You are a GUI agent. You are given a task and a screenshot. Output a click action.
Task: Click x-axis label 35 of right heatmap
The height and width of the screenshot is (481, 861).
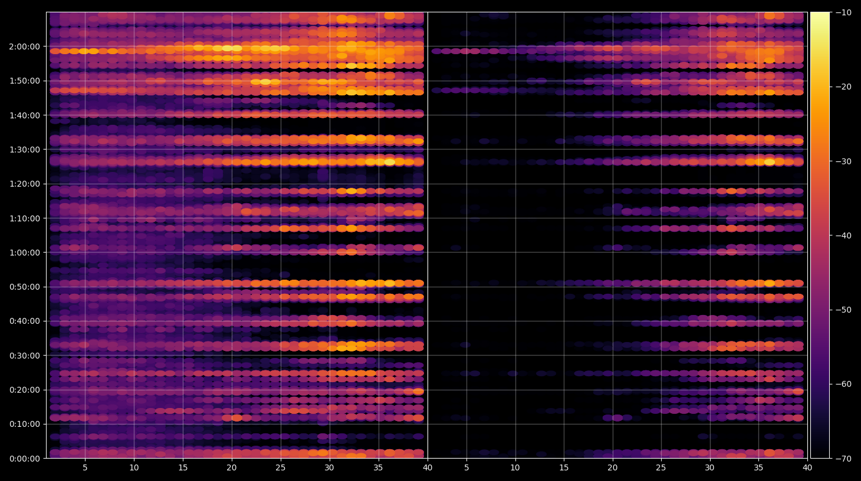pyautogui.click(x=758, y=468)
